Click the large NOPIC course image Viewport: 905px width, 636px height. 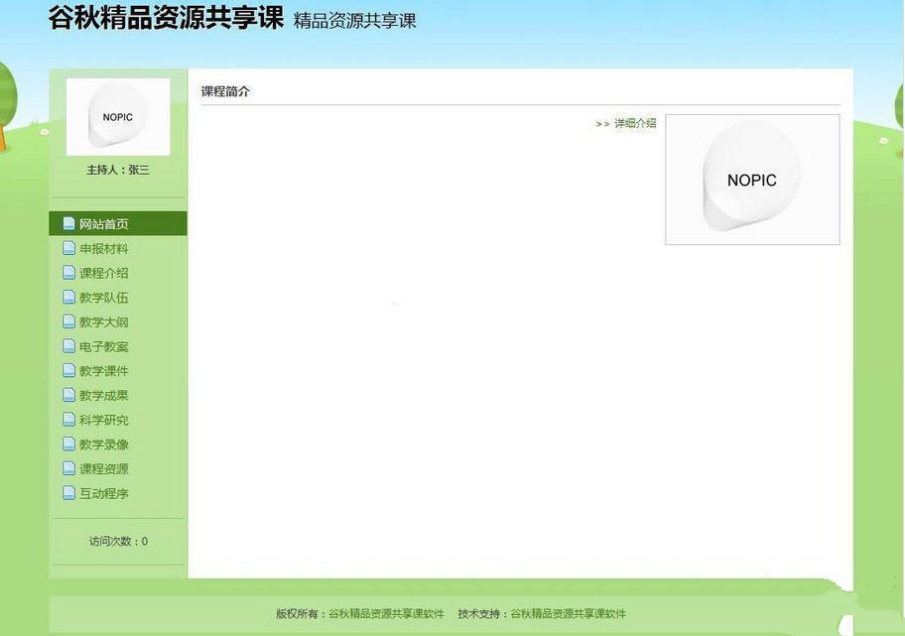(751, 180)
